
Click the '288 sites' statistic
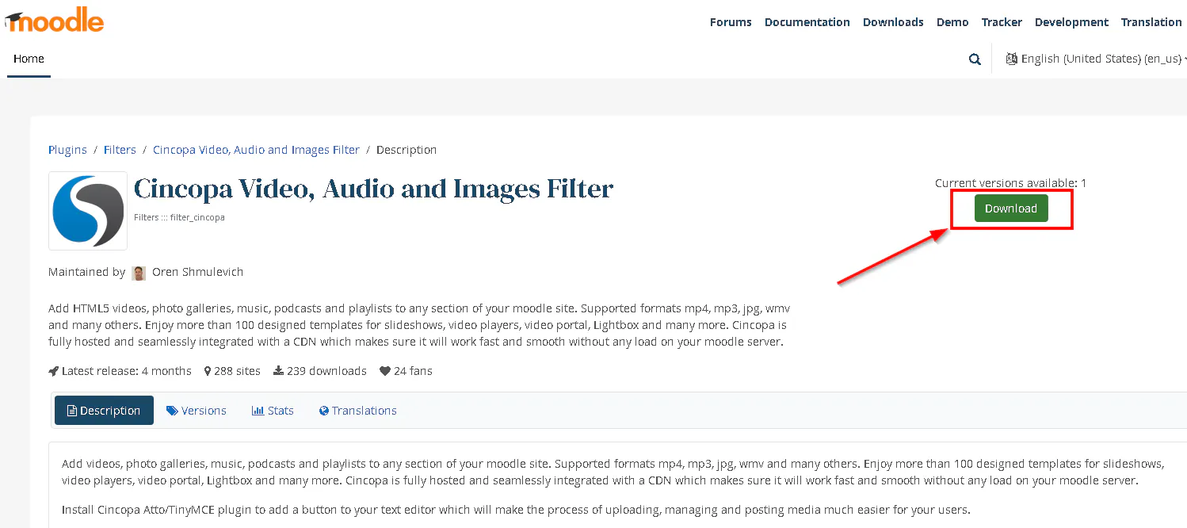(232, 371)
